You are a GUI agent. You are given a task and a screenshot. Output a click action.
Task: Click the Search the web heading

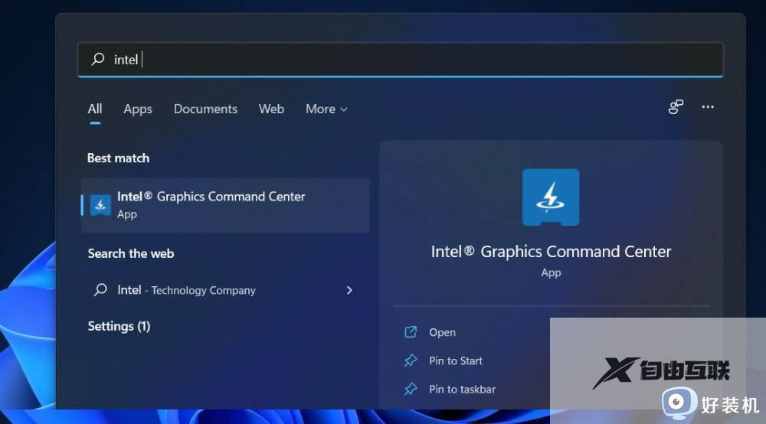click(131, 254)
